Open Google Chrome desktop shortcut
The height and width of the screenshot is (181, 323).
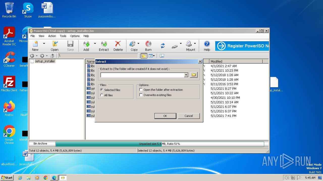tap(9, 134)
